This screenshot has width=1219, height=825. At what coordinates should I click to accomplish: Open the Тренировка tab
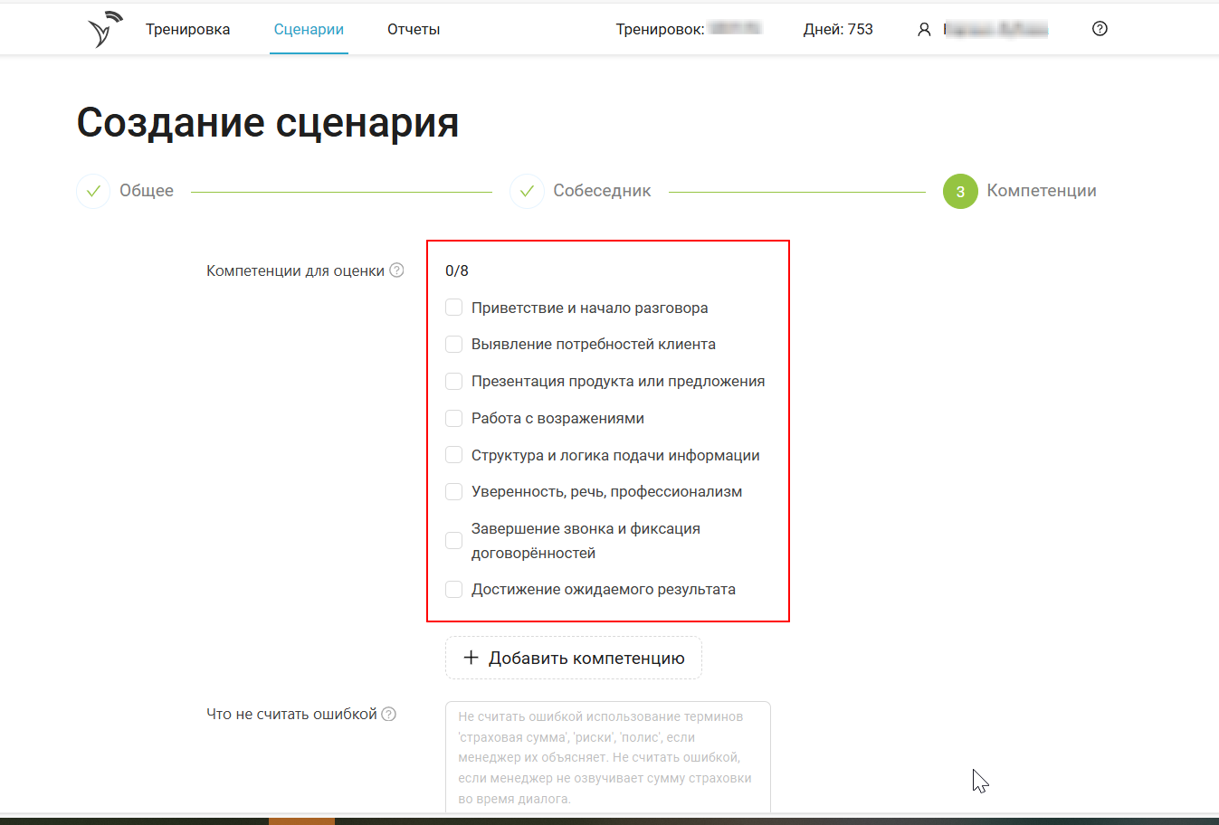pyautogui.click(x=187, y=29)
